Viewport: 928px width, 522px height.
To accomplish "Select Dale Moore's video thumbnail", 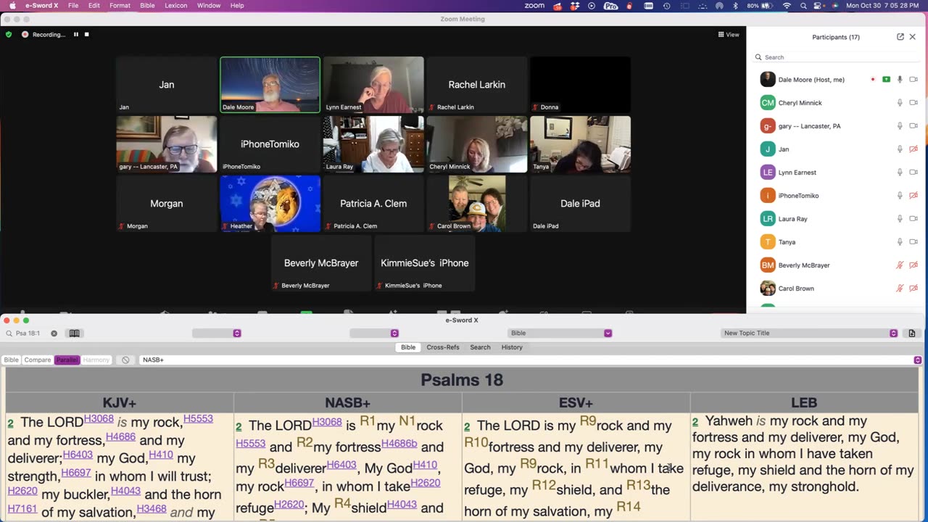I will click(270, 85).
